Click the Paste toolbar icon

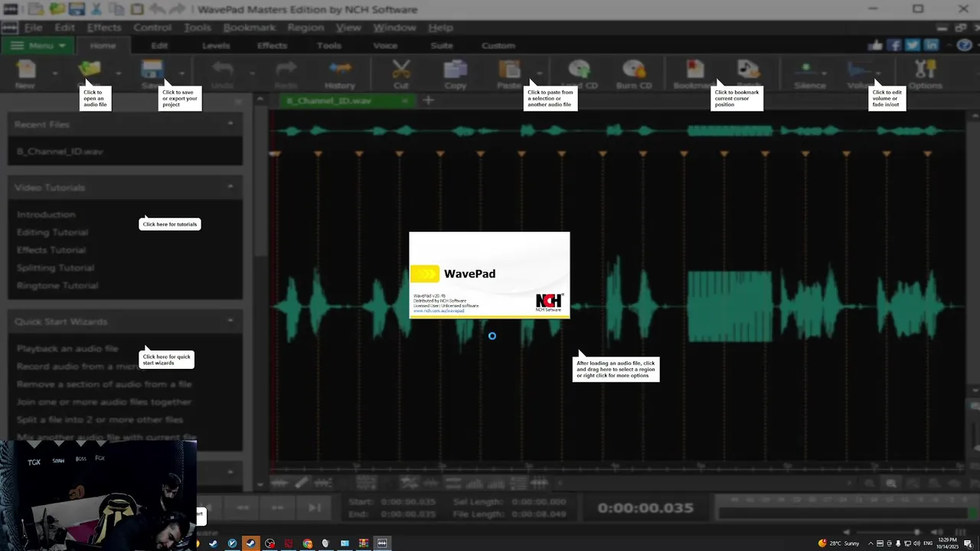tap(509, 70)
